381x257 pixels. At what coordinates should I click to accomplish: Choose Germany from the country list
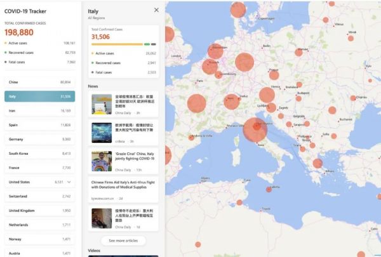click(x=39, y=139)
